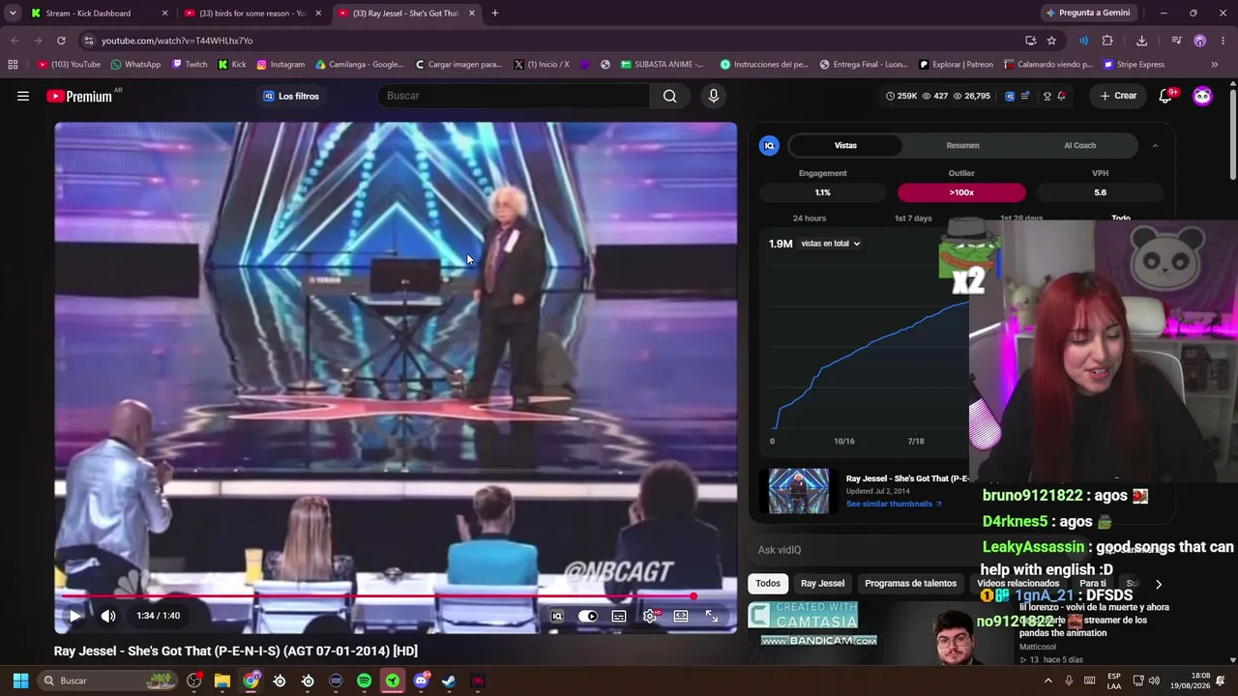Show hidden system tray icons

[x=1047, y=681]
